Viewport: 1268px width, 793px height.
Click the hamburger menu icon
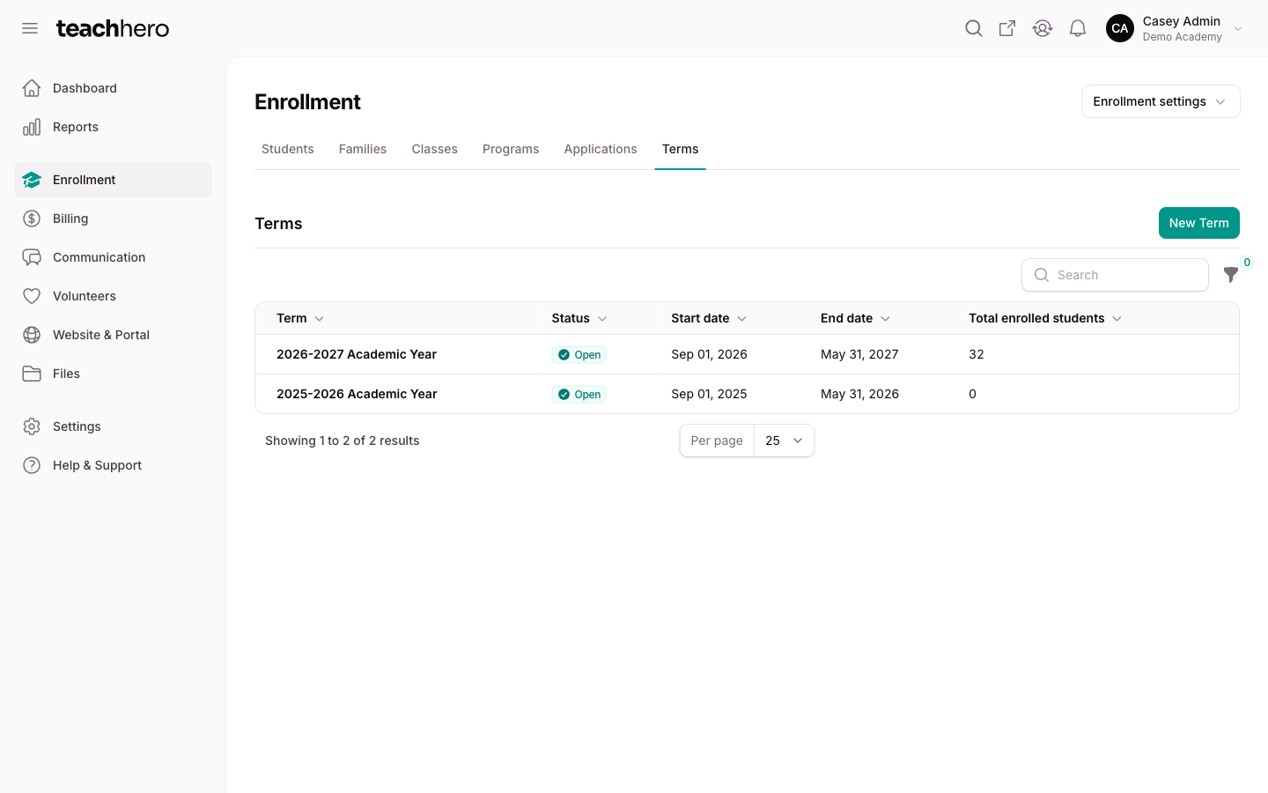30,28
